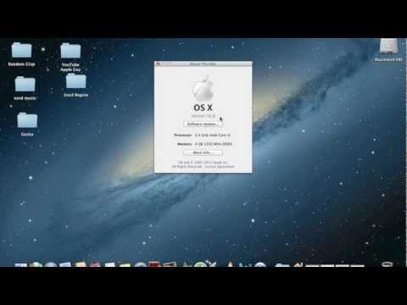Click the Processor information line
Screen dimensions: 407x305
click(202, 136)
